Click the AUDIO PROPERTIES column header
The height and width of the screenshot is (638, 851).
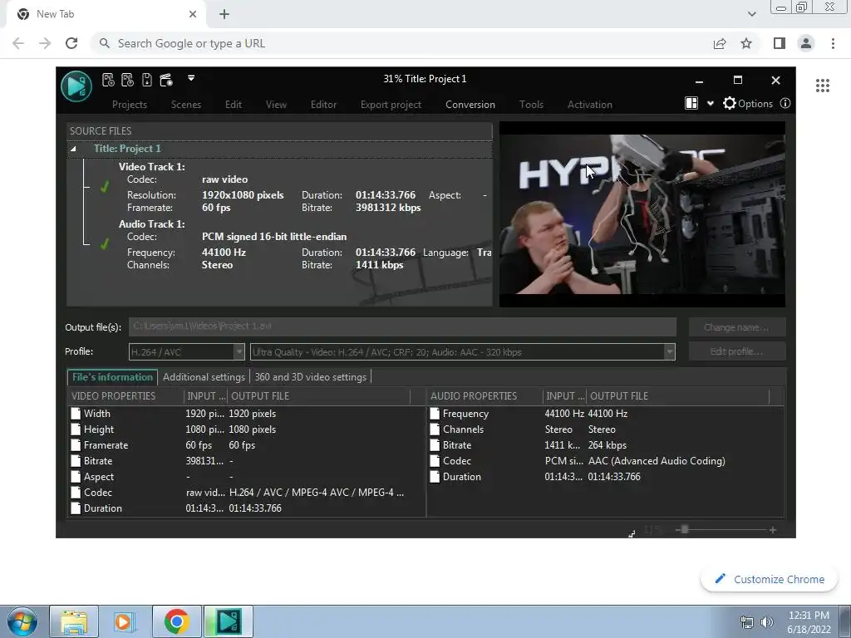[x=485, y=396]
